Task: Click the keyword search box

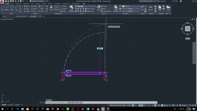Action: 148,1
